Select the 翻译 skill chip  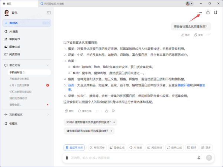(x=192, y=148)
